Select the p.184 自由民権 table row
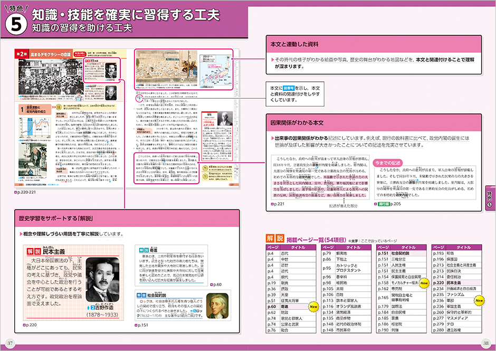Viewport: 496px width, 351px height. [x=401, y=312]
